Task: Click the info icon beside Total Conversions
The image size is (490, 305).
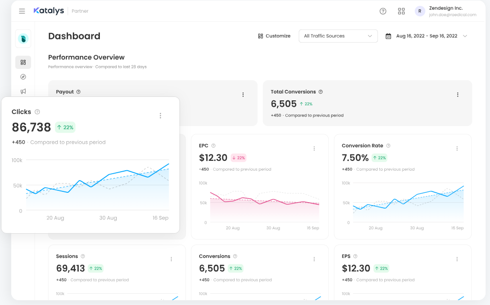Action: click(321, 92)
